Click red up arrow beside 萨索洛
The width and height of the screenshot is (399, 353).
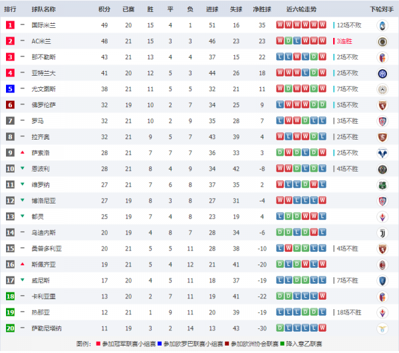coord(23,152)
